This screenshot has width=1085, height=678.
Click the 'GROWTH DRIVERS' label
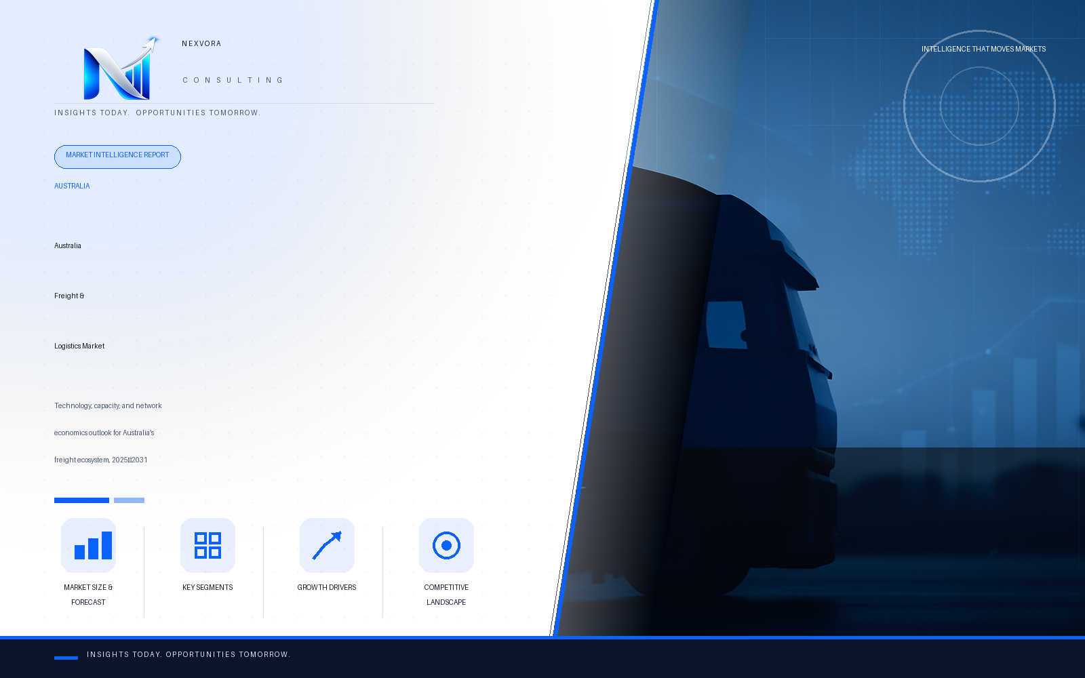[327, 587]
